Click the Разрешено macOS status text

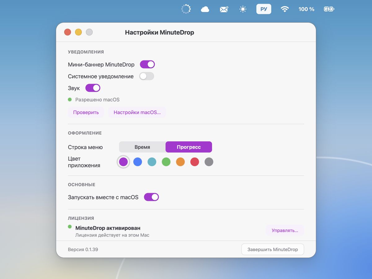click(x=97, y=100)
